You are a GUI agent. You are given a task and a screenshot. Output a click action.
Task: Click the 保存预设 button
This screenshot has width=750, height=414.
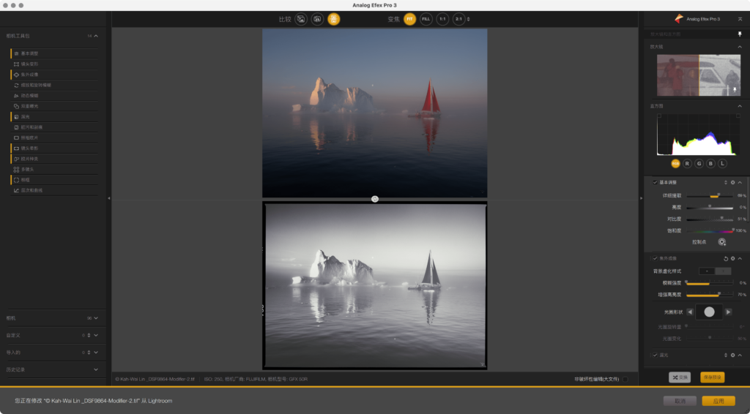712,377
